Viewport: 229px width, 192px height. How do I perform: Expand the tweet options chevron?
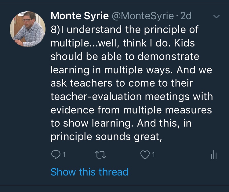click(x=216, y=17)
